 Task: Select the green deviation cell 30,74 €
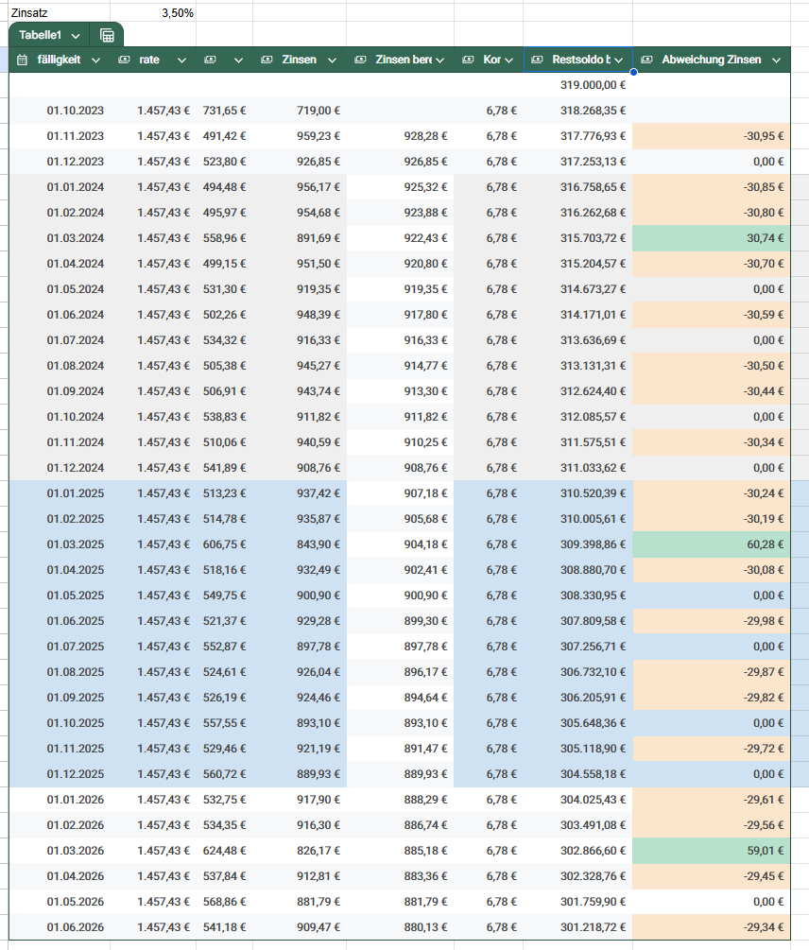coord(712,238)
